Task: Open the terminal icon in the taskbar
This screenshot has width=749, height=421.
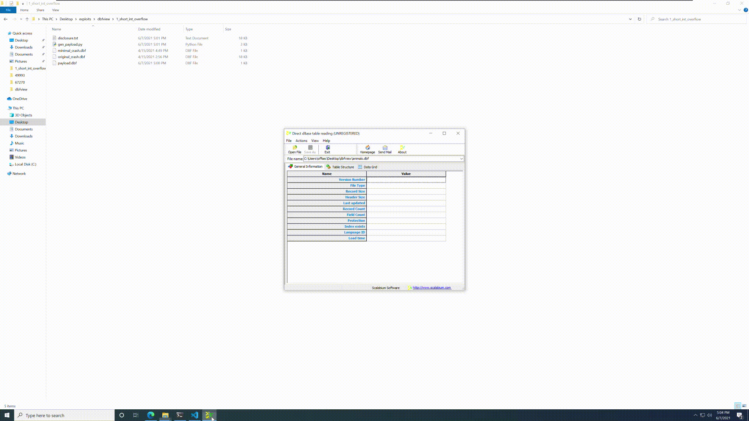Action: [x=180, y=415]
